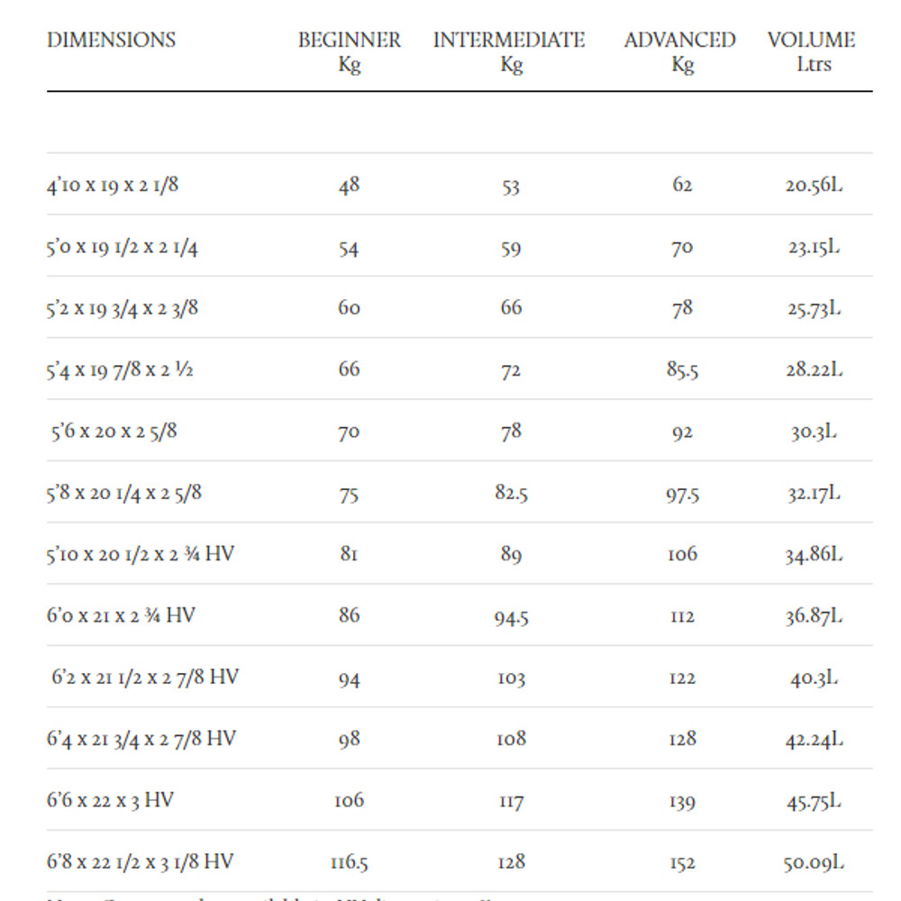Image resolution: width=901 pixels, height=901 pixels.
Task: Click the 36.87L volume value
Action: pos(814,616)
